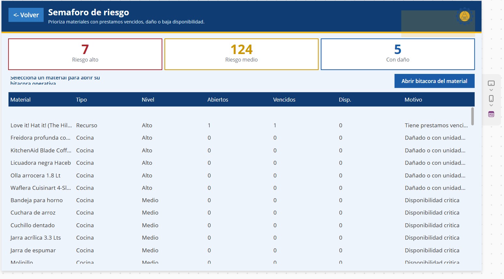This screenshot has width=504, height=279.
Task: Select Jarra de espumar row
Action: point(239,250)
